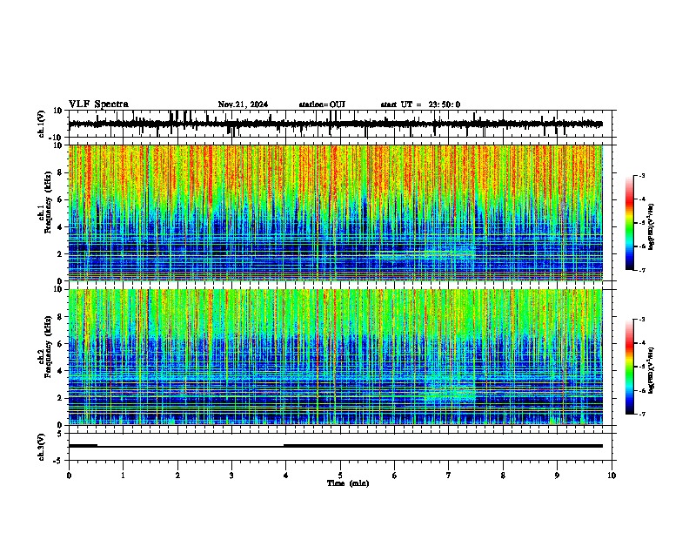Viewport: 689px width, 533px height.
Task: Click tick "8" on the time axis
Action: (x=503, y=476)
